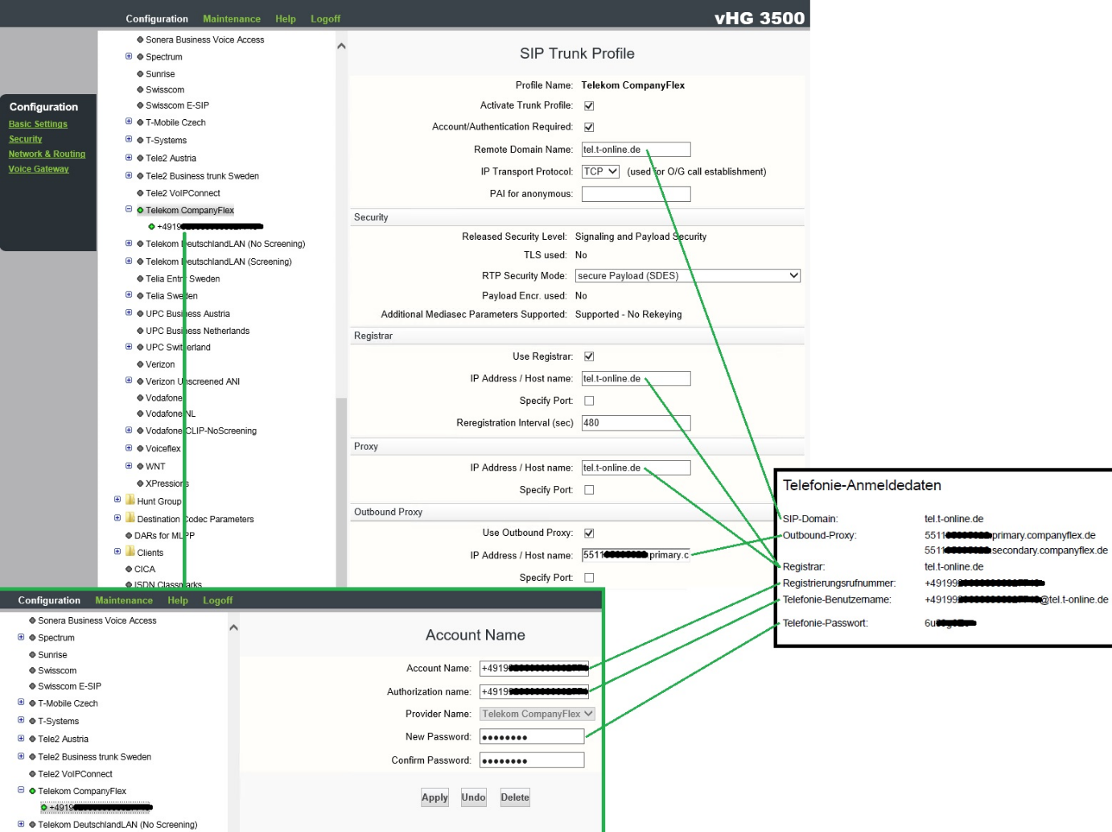Select Verizon in the provider tree
Image resolution: width=1112 pixels, height=832 pixels.
[160, 365]
